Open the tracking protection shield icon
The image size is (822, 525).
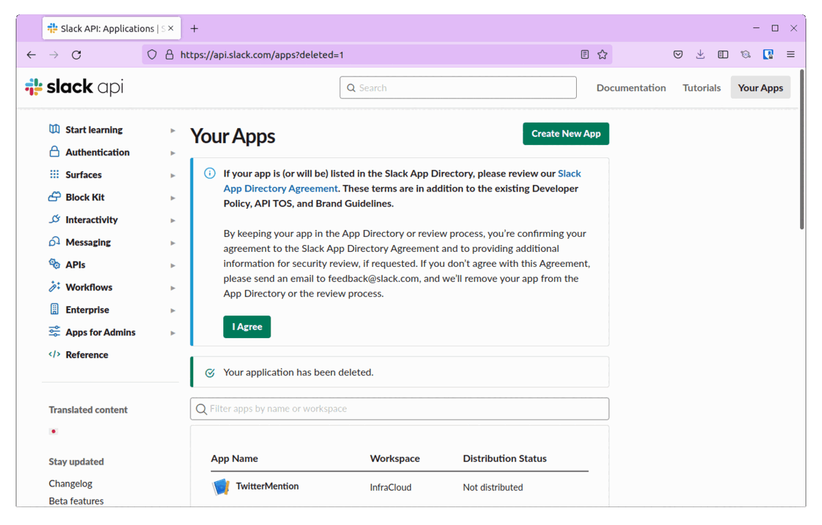tap(151, 54)
